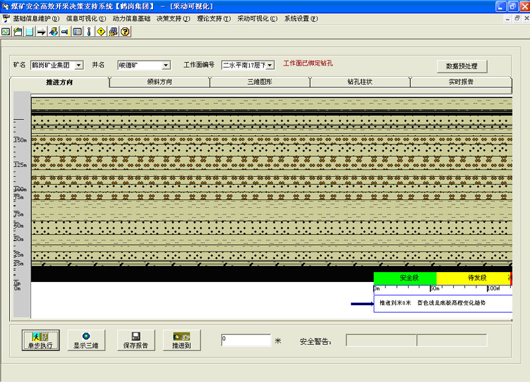Click the first toolbar icon with green chart
The width and height of the screenshot is (530, 382).
click(x=6, y=31)
